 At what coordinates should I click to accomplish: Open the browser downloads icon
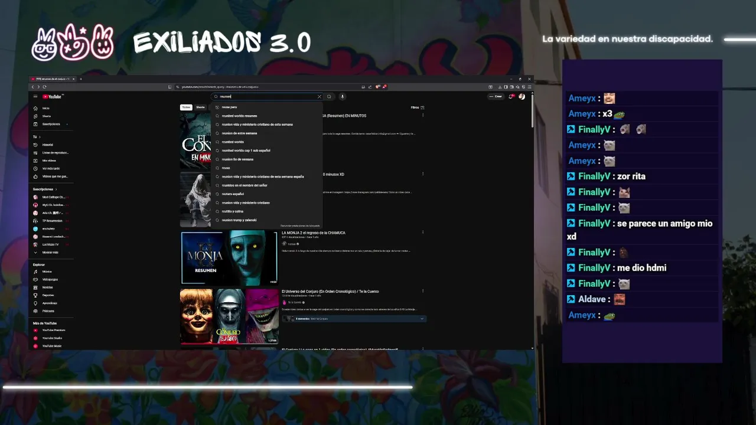tap(500, 87)
